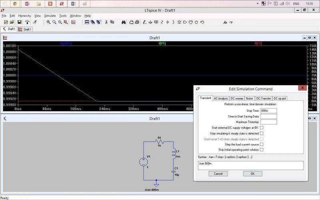Click the Cut scissors icon
This screenshot has width=320, height=200.
(106, 22)
